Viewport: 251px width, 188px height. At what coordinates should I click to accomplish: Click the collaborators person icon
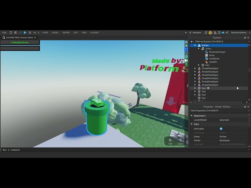click(215, 33)
